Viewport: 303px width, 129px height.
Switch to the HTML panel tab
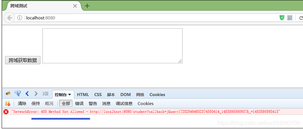[83, 95]
